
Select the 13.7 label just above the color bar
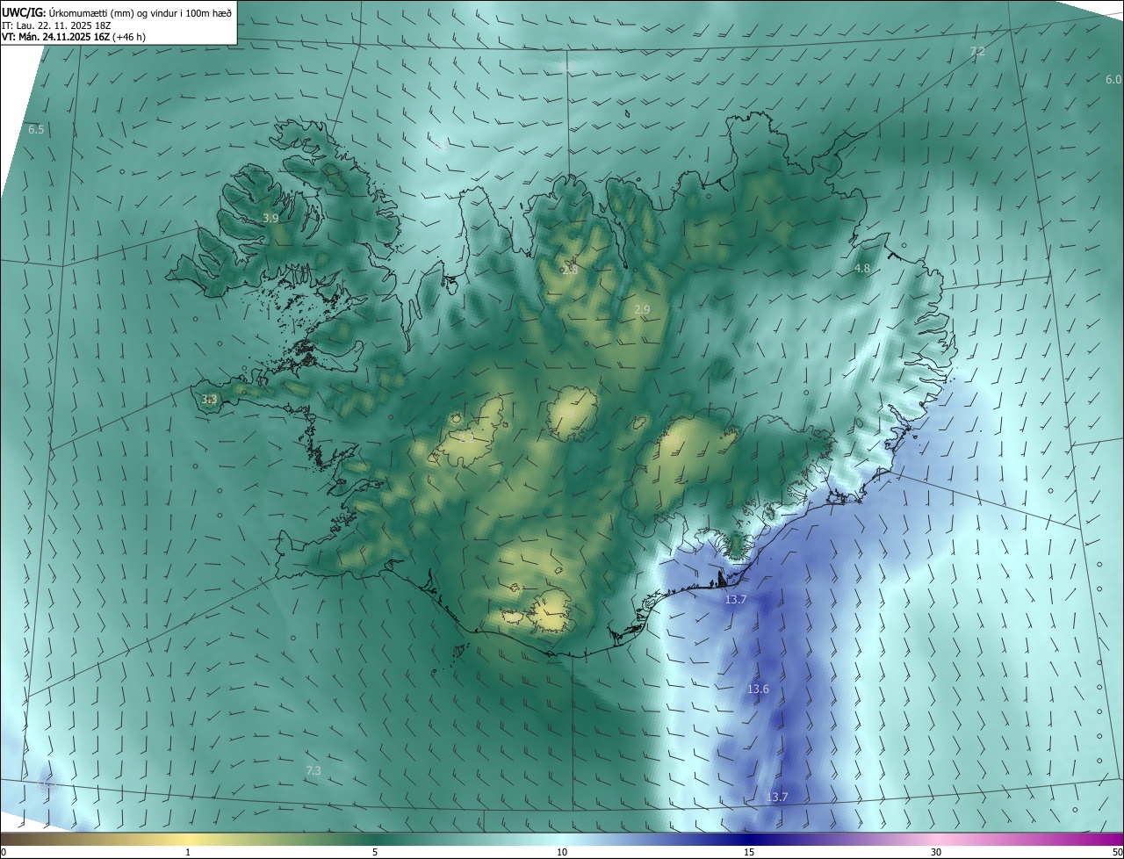pyautogui.click(x=777, y=798)
